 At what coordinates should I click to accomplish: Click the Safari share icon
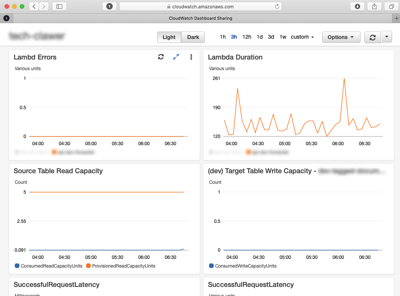[374, 6]
